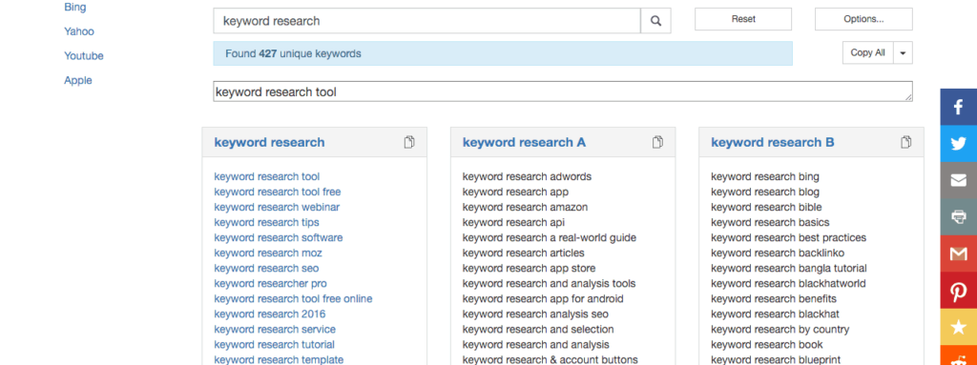Viewport: 977px width, 365px height.
Task: Click 'keyword research software' link
Action: [279, 237]
